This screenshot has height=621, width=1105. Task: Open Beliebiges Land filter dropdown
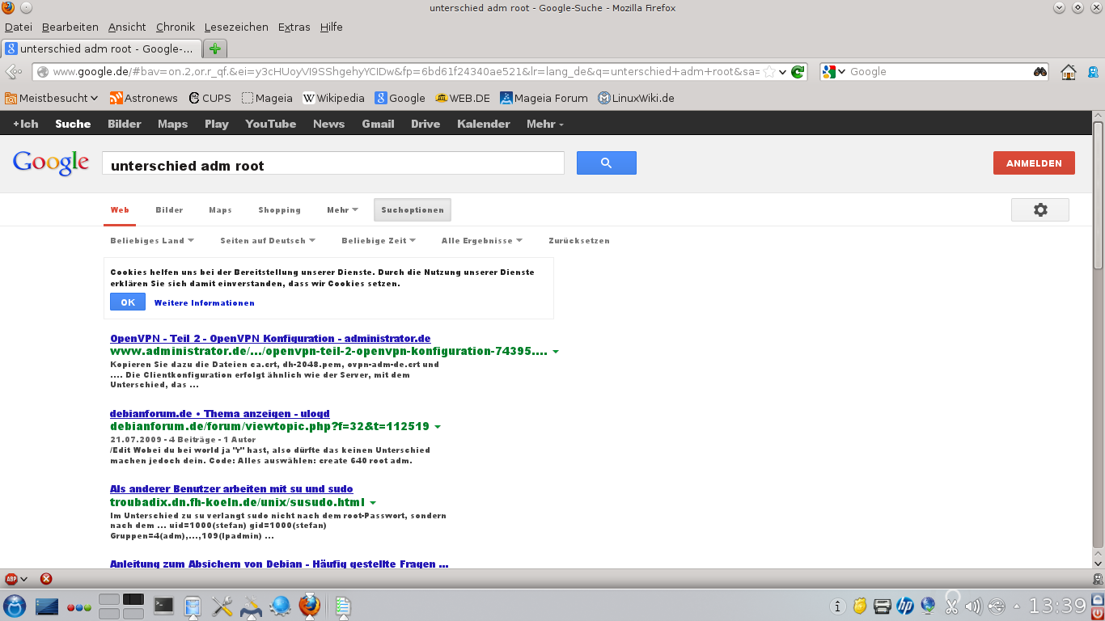pyautogui.click(x=152, y=241)
